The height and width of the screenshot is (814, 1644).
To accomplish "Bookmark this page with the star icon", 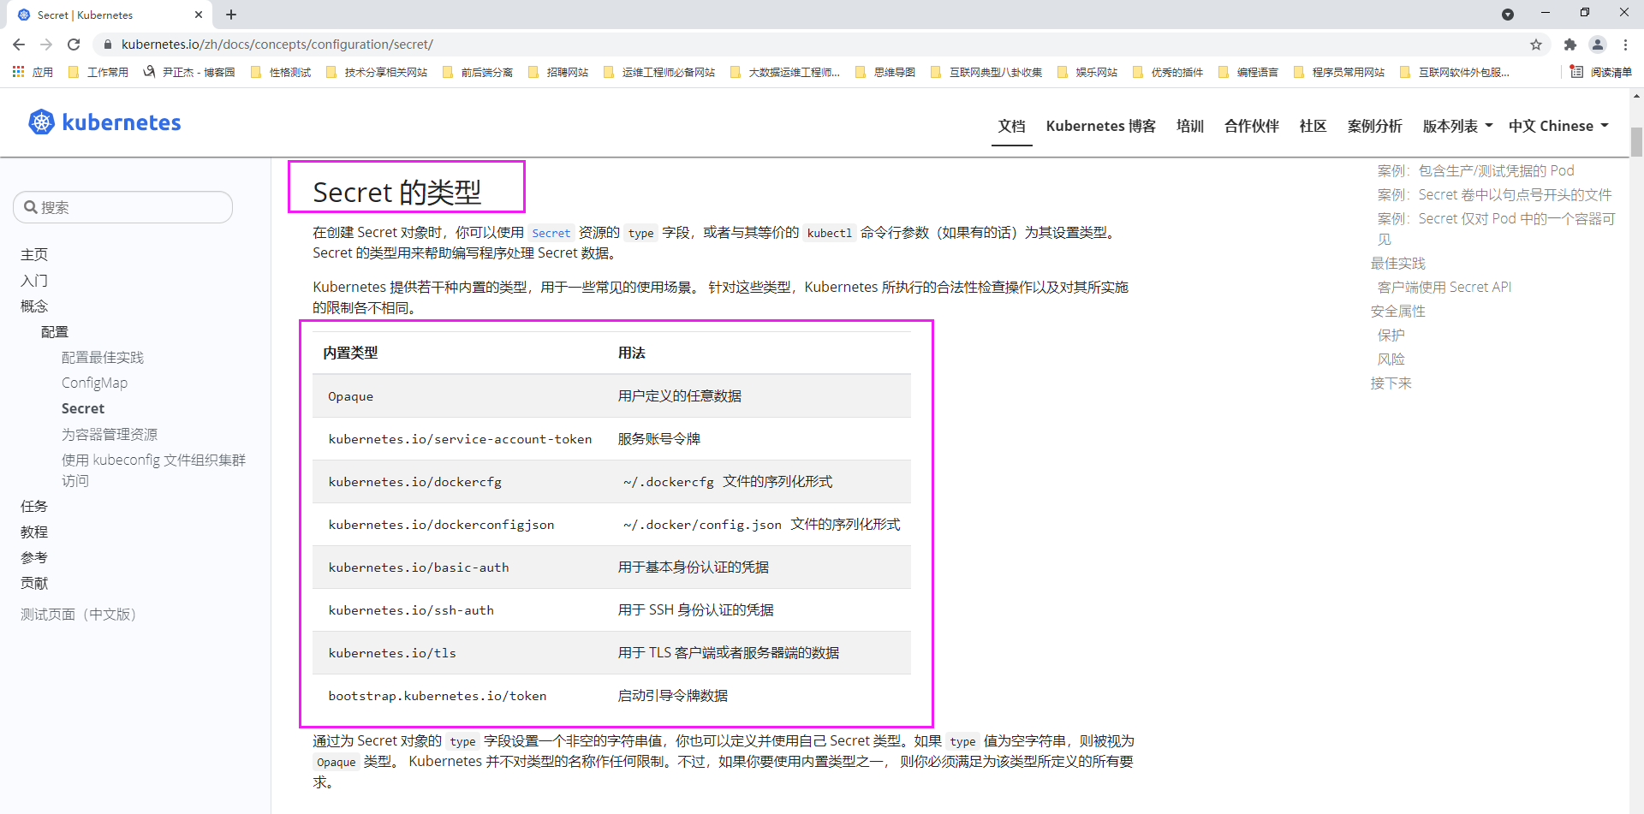I will click(x=1536, y=45).
